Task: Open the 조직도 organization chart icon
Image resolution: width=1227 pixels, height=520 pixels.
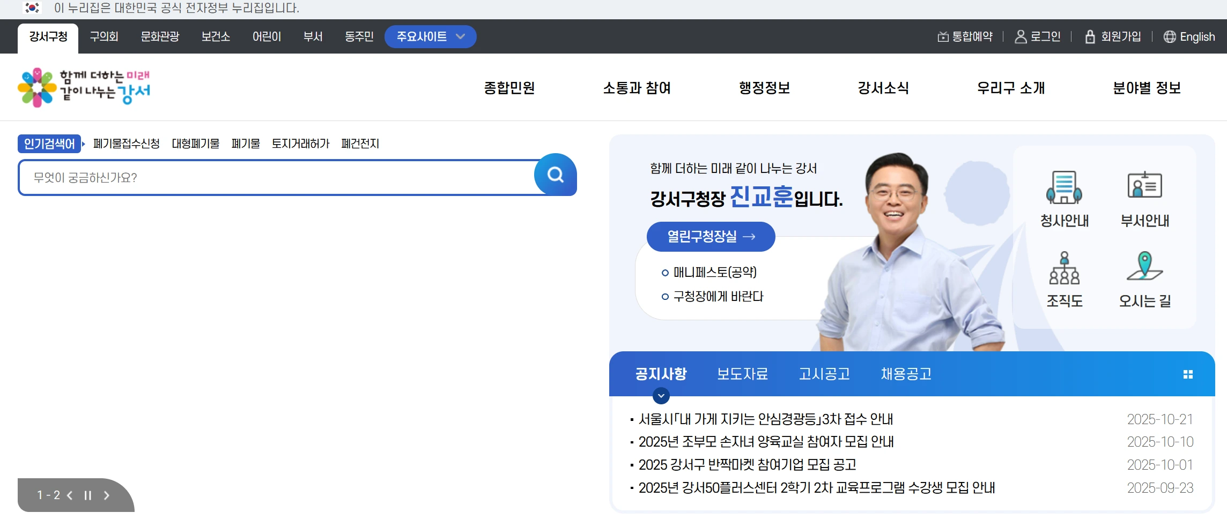Action: click(1064, 279)
